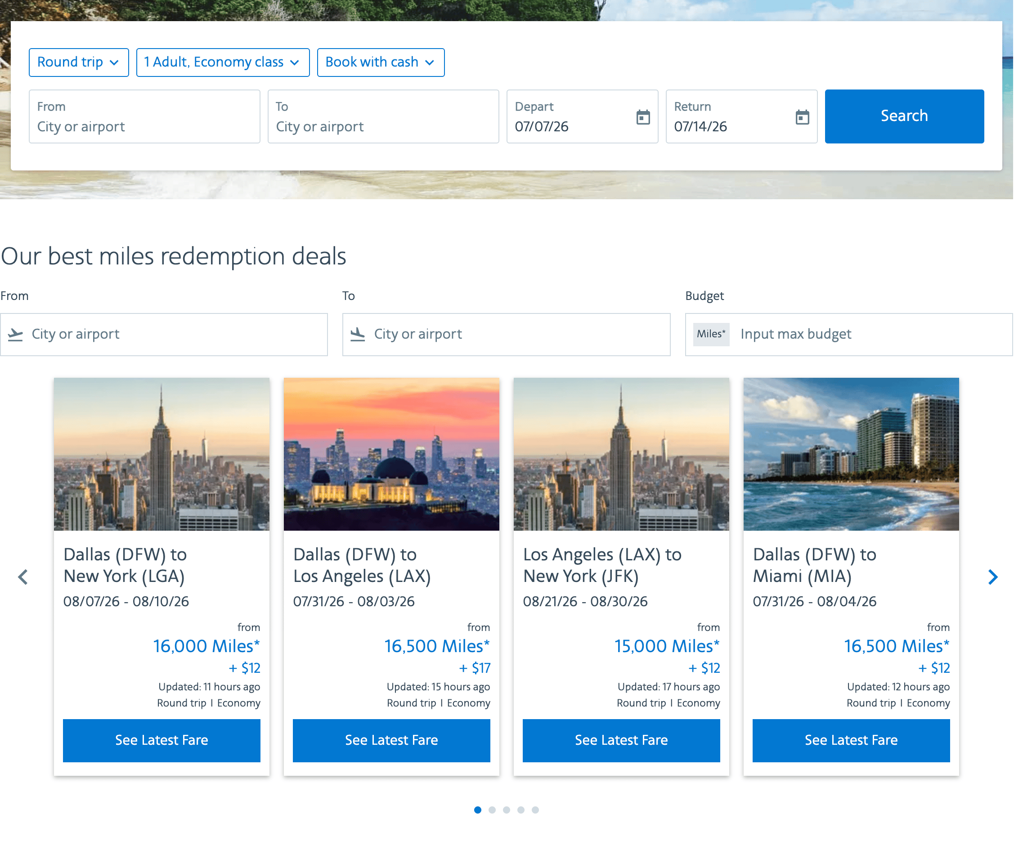The height and width of the screenshot is (841, 1014).
Task: Open Dallas to Los Angeles observatory photo
Action: [x=391, y=454]
